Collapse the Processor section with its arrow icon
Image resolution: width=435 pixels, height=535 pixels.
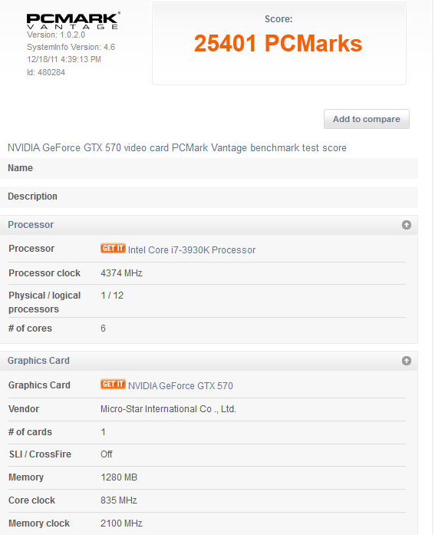(407, 225)
